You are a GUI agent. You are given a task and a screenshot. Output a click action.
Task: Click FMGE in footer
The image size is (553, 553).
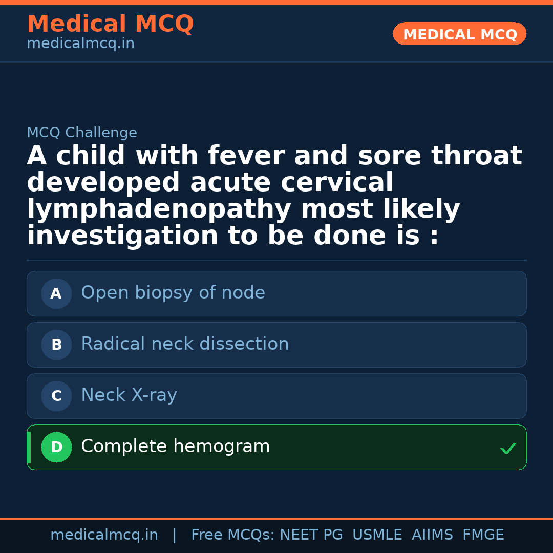[483, 535]
